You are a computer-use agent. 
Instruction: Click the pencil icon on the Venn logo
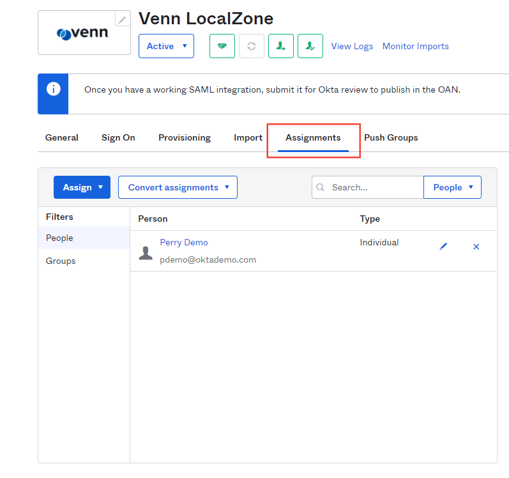[122, 19]
